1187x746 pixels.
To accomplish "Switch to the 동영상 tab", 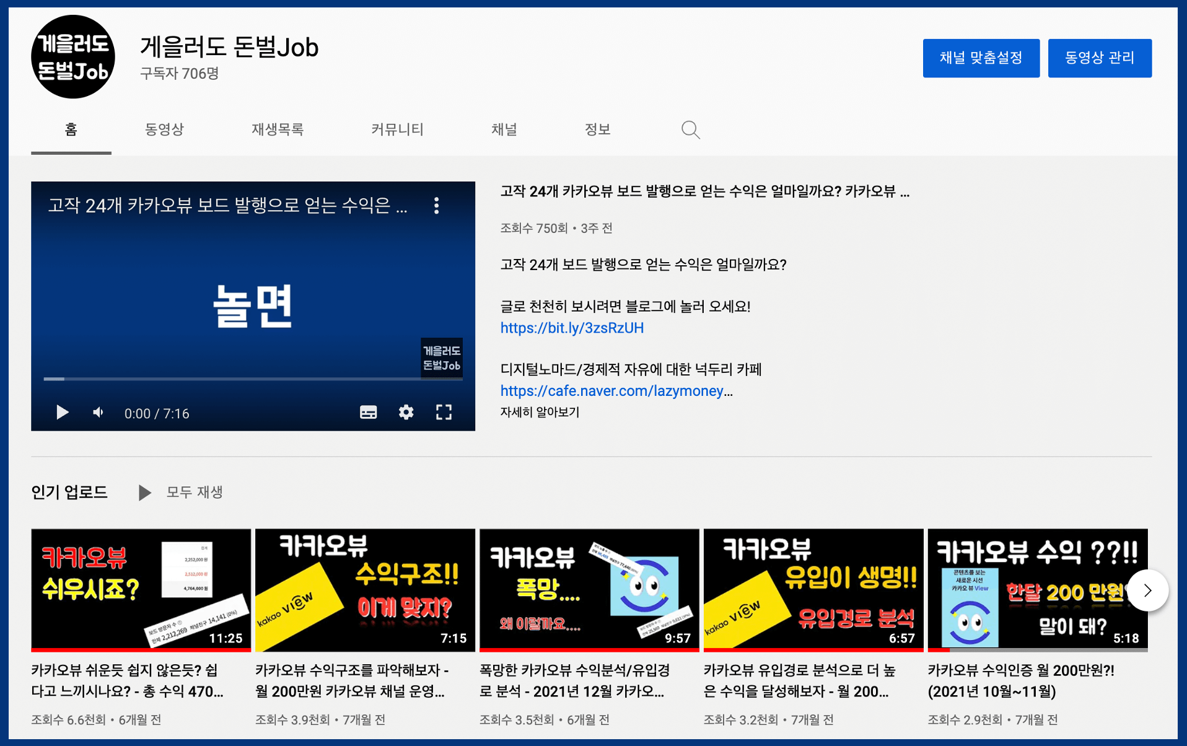I will coord(164,129).
